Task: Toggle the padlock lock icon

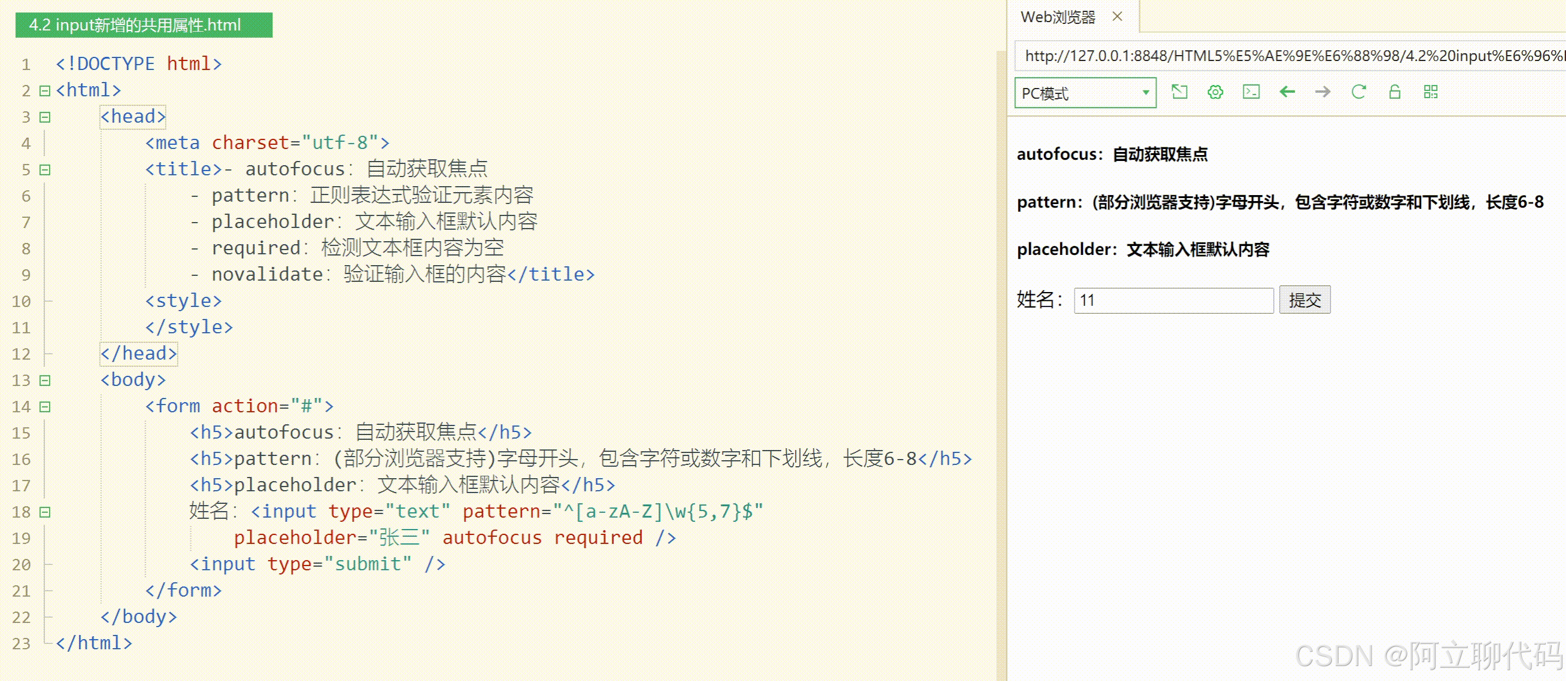Action: pos(1394,92)
